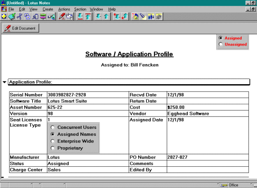
Task: Choose Assigned Names license type
Action: point(53,134)
